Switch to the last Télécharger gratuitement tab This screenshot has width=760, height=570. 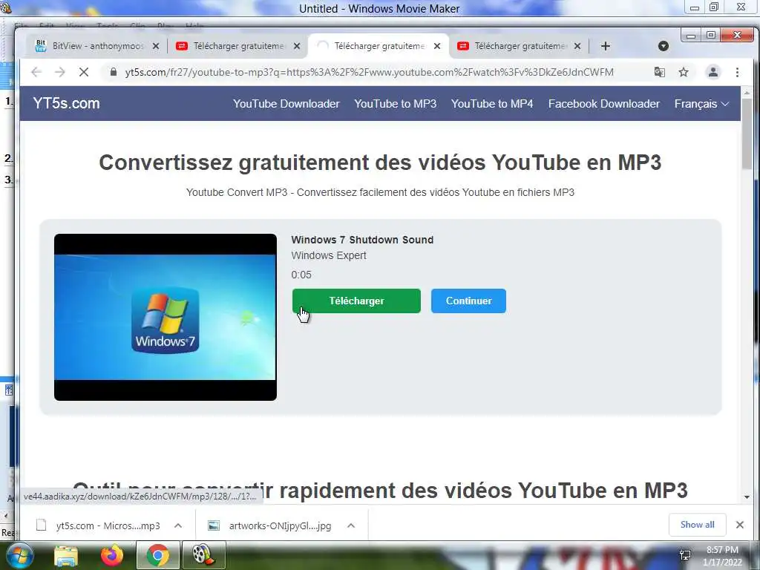519,46
